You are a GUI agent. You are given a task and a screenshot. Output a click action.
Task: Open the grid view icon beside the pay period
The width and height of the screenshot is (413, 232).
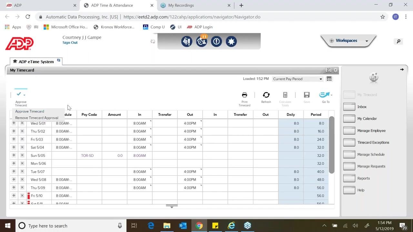[329, 79]
